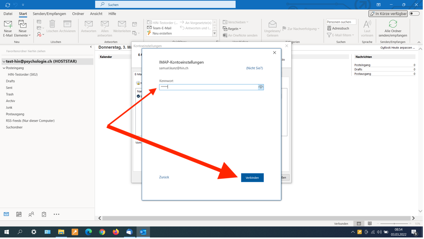
Task: Click in Personen suchen field
Action: click(x=341, y=22)
